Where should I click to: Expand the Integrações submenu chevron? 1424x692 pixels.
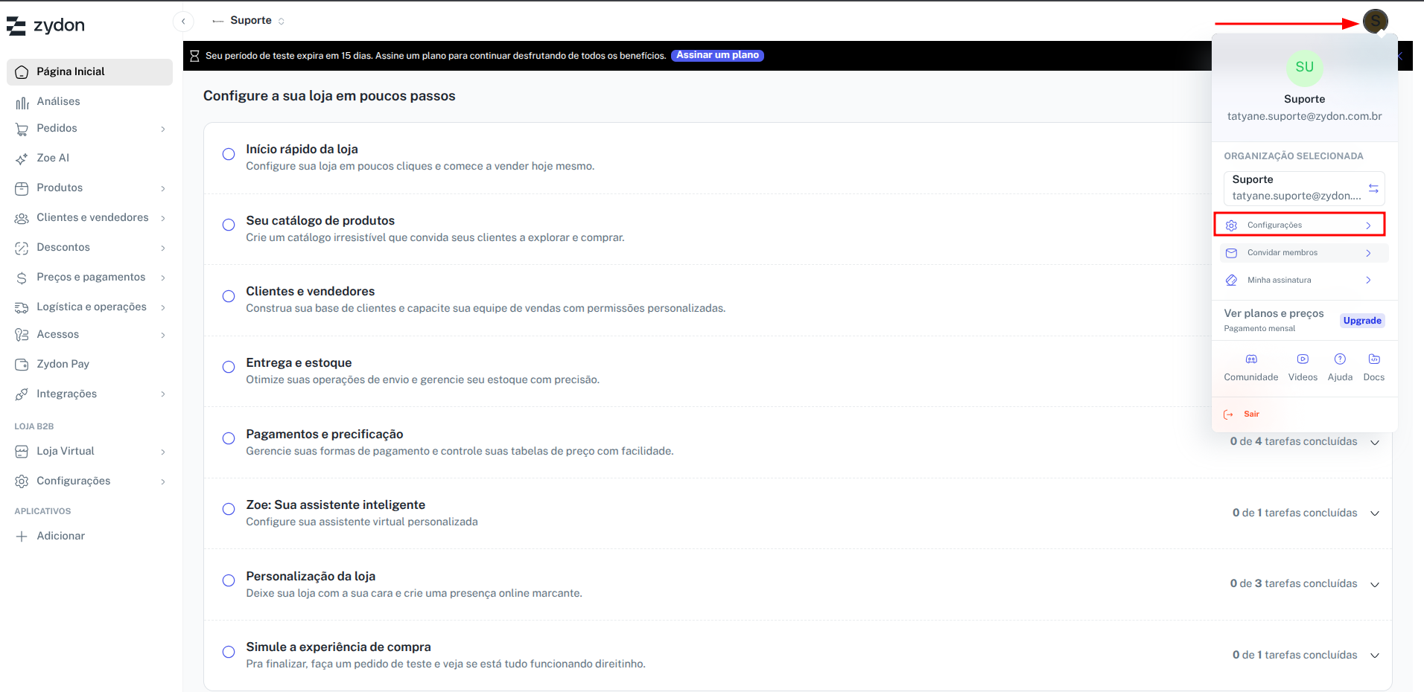(x=163, y=394)
